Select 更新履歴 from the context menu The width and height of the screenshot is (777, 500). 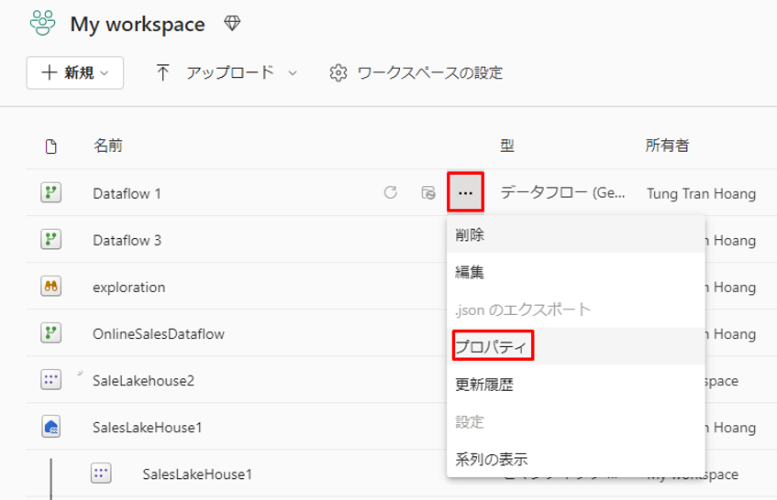[x=484, y=385]
